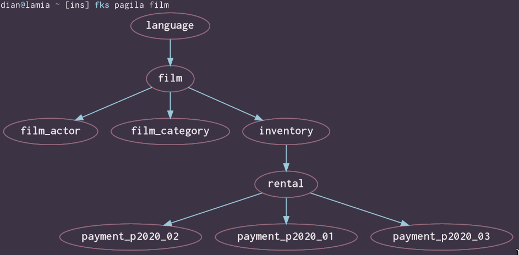Select the film_actor node
The image size is (519, 255).
(x=51, y=131)
